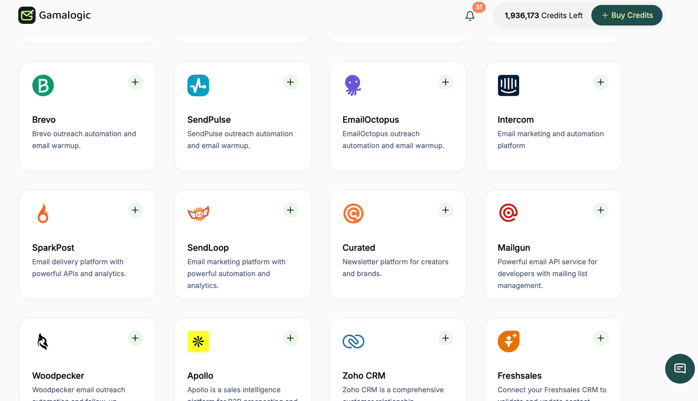This screenshot has width=698, height=401.
Task: Click the notification badge showing 31
Action: (479, 7)
